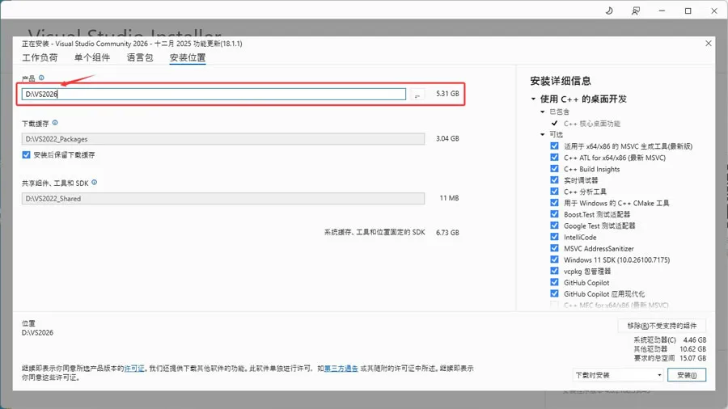728x409 pixels.
Task: Click the info icon next to 产品
Action: coord(41,78)
